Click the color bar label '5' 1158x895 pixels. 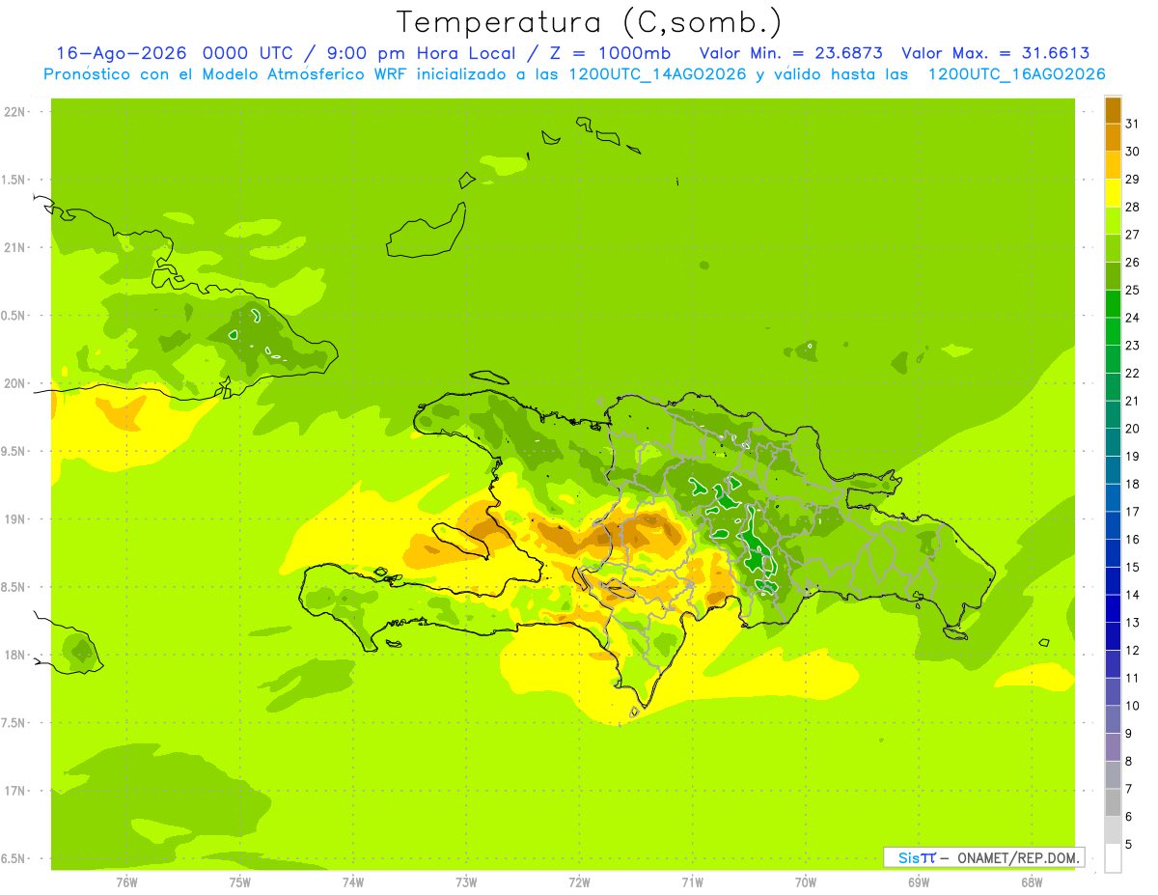(x=1129, y=844)
